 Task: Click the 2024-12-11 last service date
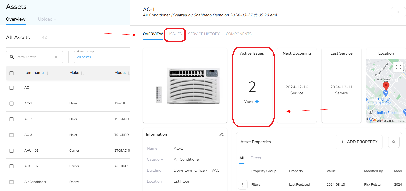tap(341, 87)
